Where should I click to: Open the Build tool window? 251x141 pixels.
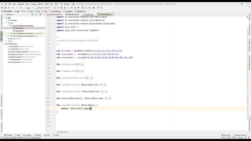(18, 135)
